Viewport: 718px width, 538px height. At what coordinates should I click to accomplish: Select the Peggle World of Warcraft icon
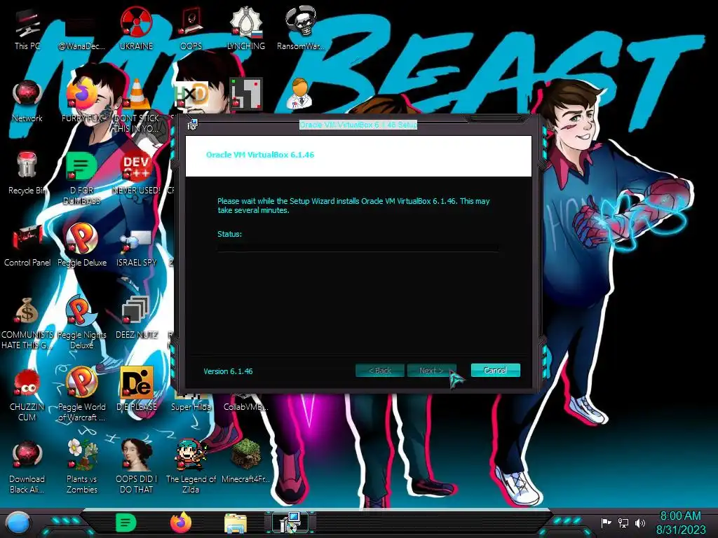coord(81,394)
